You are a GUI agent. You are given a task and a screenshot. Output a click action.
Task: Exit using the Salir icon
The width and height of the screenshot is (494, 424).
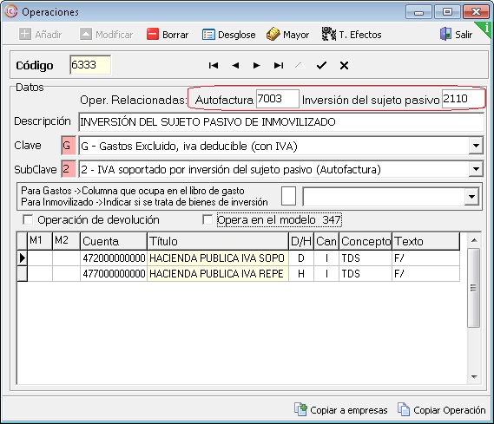pos(445,34)
